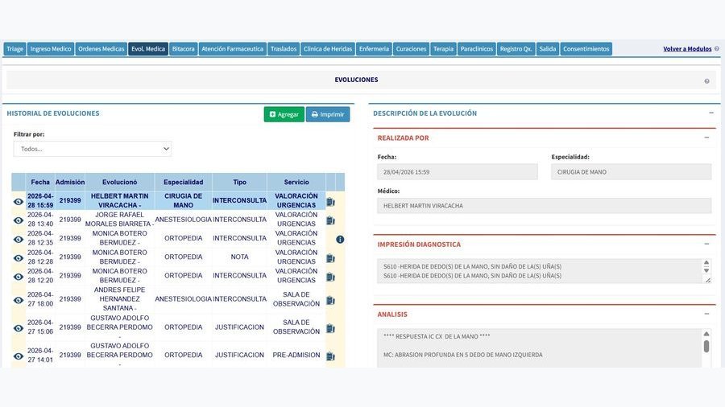Go to Bitacora tab

(184, 49)
